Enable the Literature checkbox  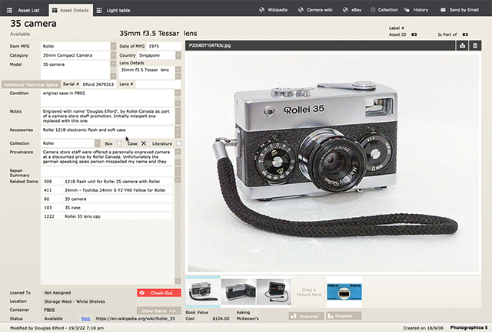coord(179,143)
